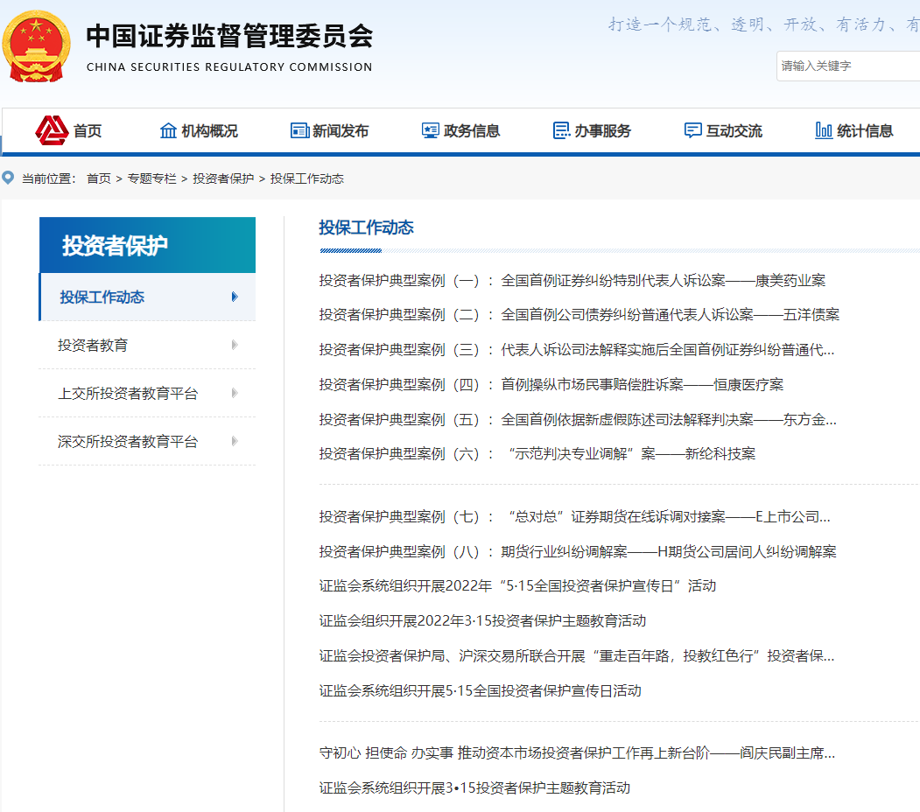Screen dimensions: 920x812
Task: Click the document icon beside 办事服务
Action: (x=561, y=130)
